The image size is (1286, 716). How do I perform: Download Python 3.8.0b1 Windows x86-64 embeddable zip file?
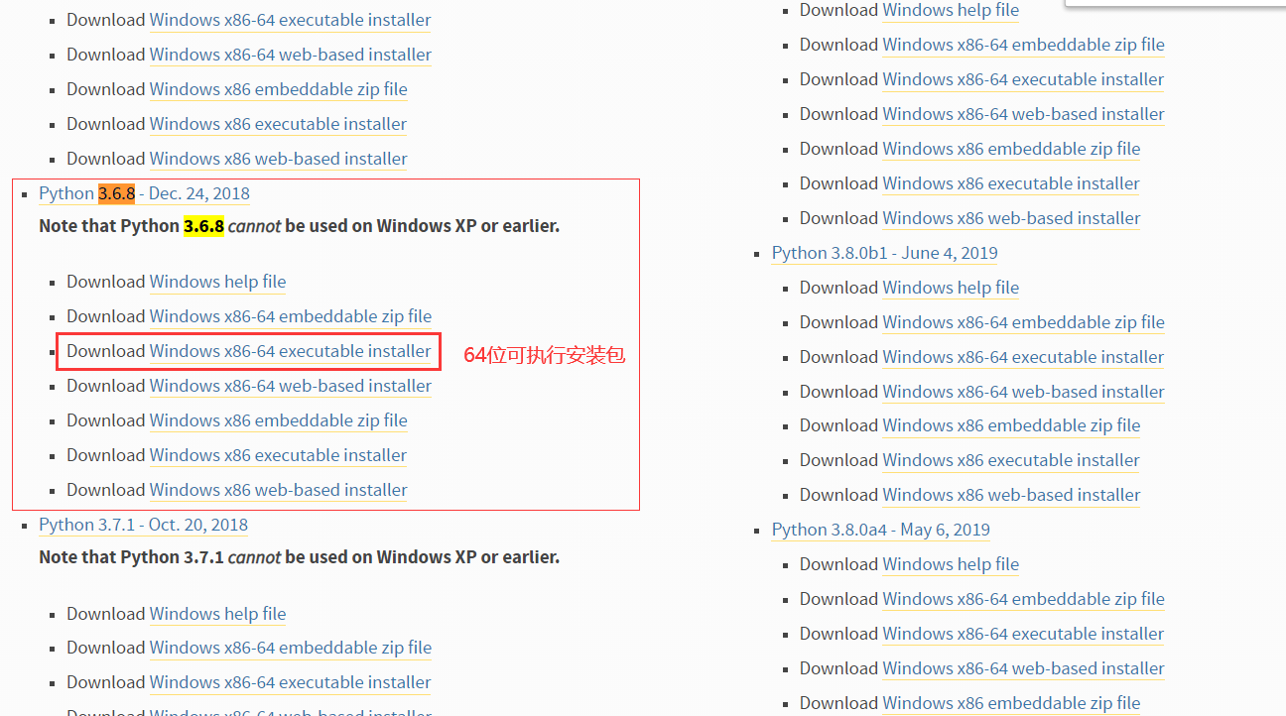point(1024,322)
